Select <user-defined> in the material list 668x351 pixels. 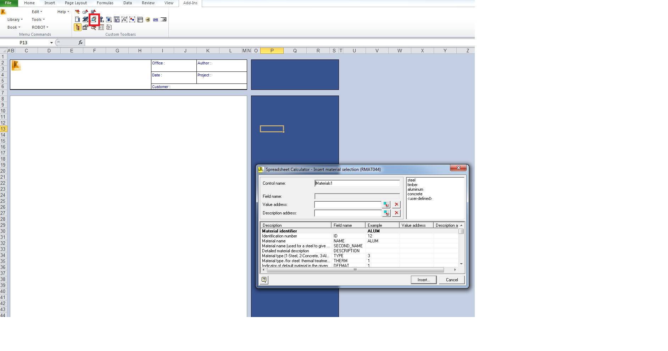tap(420, 198)
